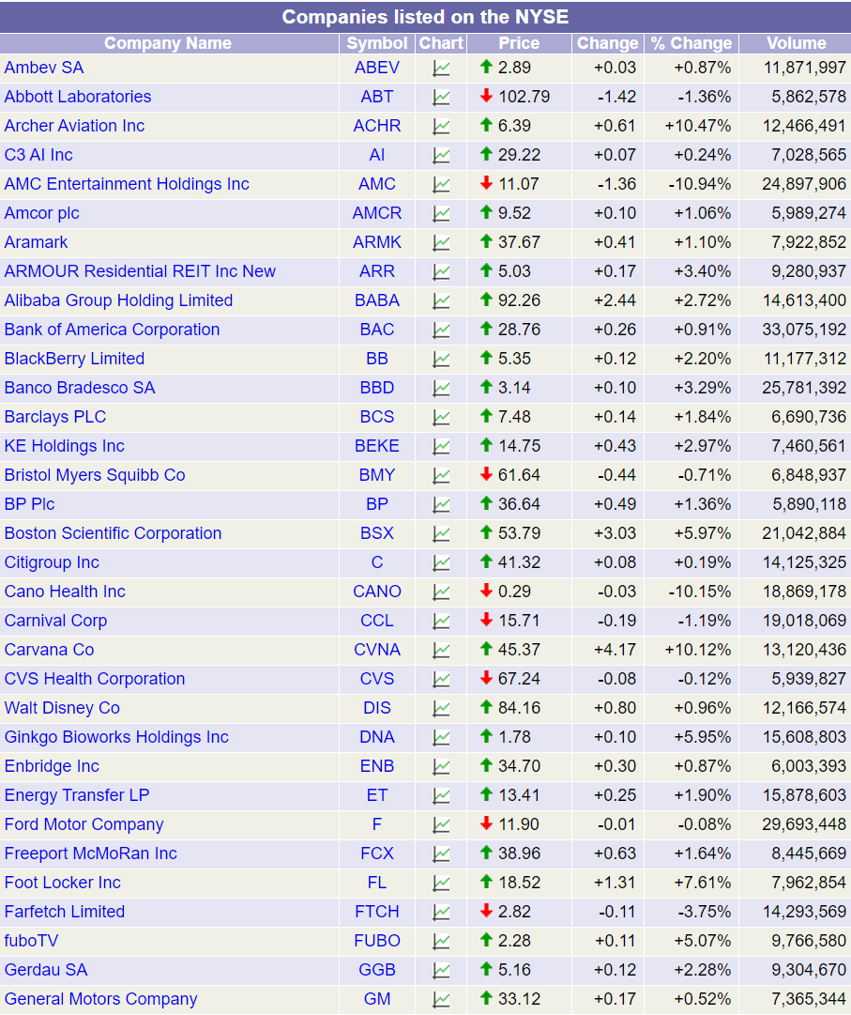Image resolution: width=851 pixels, height=1015 pixels.
Task: Open the BP Plc chart icon
Action: (441, 505)
